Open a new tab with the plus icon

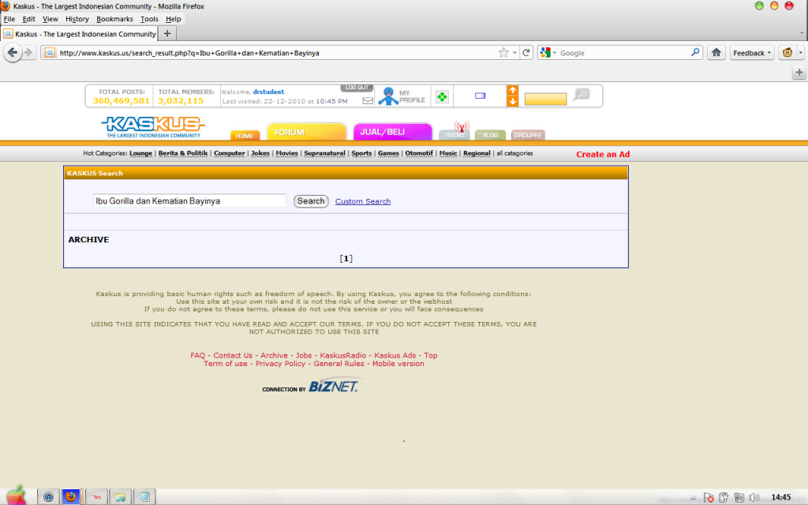coord(167,33)
